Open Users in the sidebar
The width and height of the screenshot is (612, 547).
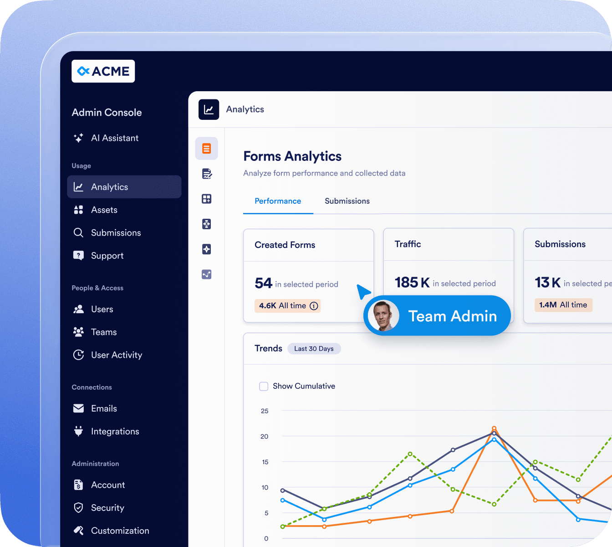coord(102,309)
